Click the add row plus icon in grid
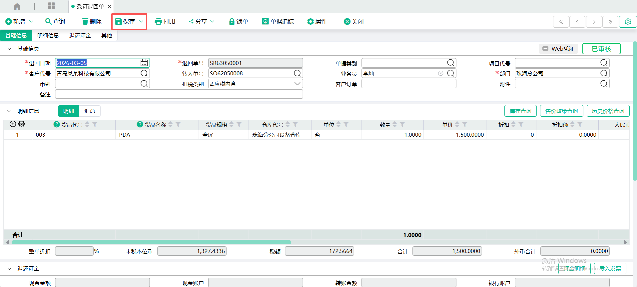Image resolution: width=637 pixels, height=287 pixels. [x=13, y=124]
